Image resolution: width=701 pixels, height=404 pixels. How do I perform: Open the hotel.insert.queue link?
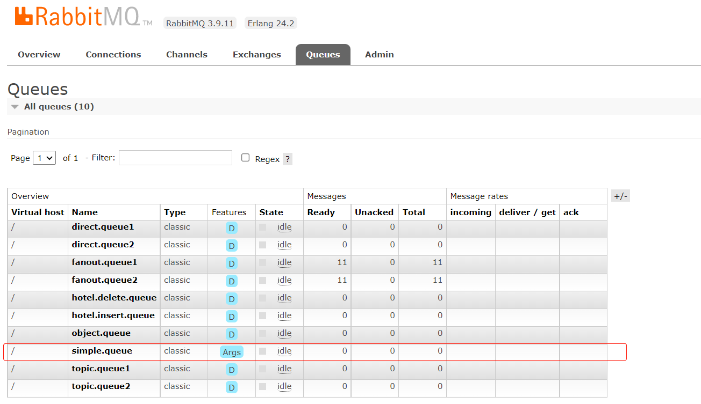113,315
